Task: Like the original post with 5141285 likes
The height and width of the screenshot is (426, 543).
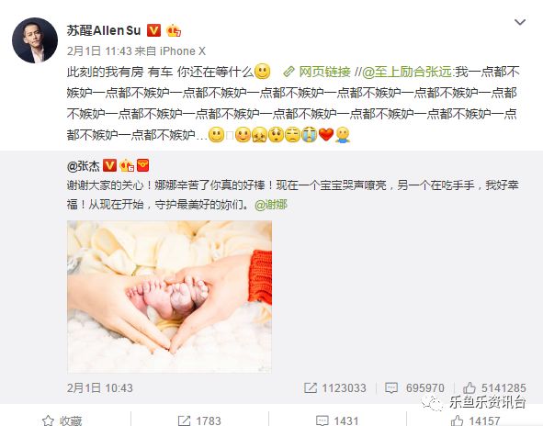Action: [494, 388]
